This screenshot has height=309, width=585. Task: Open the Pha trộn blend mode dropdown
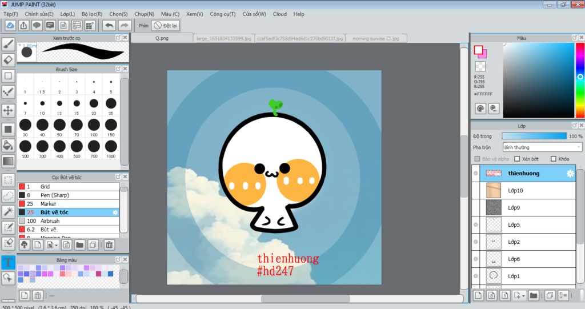tap(542, 147)
